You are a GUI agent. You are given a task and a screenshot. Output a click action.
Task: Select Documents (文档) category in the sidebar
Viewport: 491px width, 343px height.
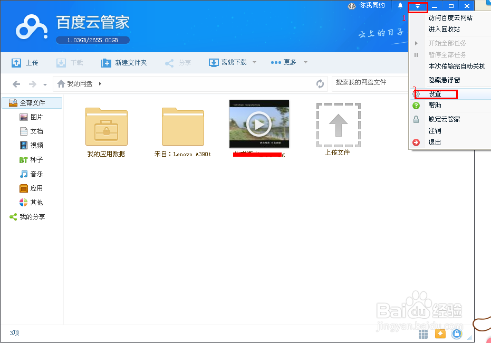[31, 131]
